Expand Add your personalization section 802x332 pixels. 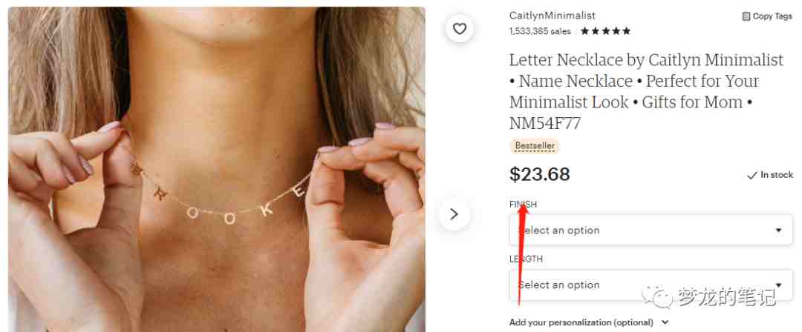[589, 322]
